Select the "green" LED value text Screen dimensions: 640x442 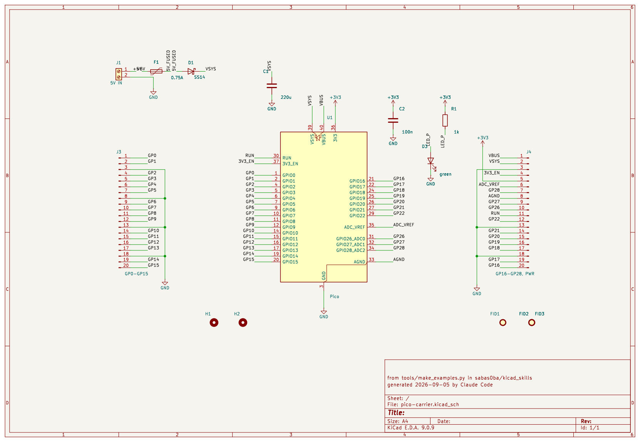click(x=446, y=174)
